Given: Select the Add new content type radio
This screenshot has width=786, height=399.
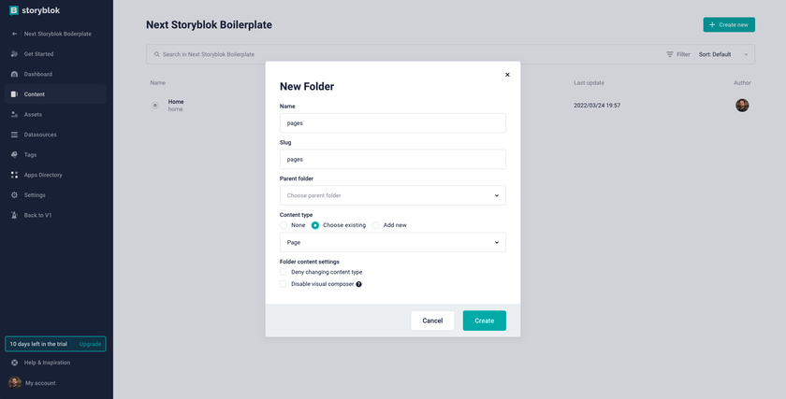Looking at the screenshot, I should tap(375, 225).
